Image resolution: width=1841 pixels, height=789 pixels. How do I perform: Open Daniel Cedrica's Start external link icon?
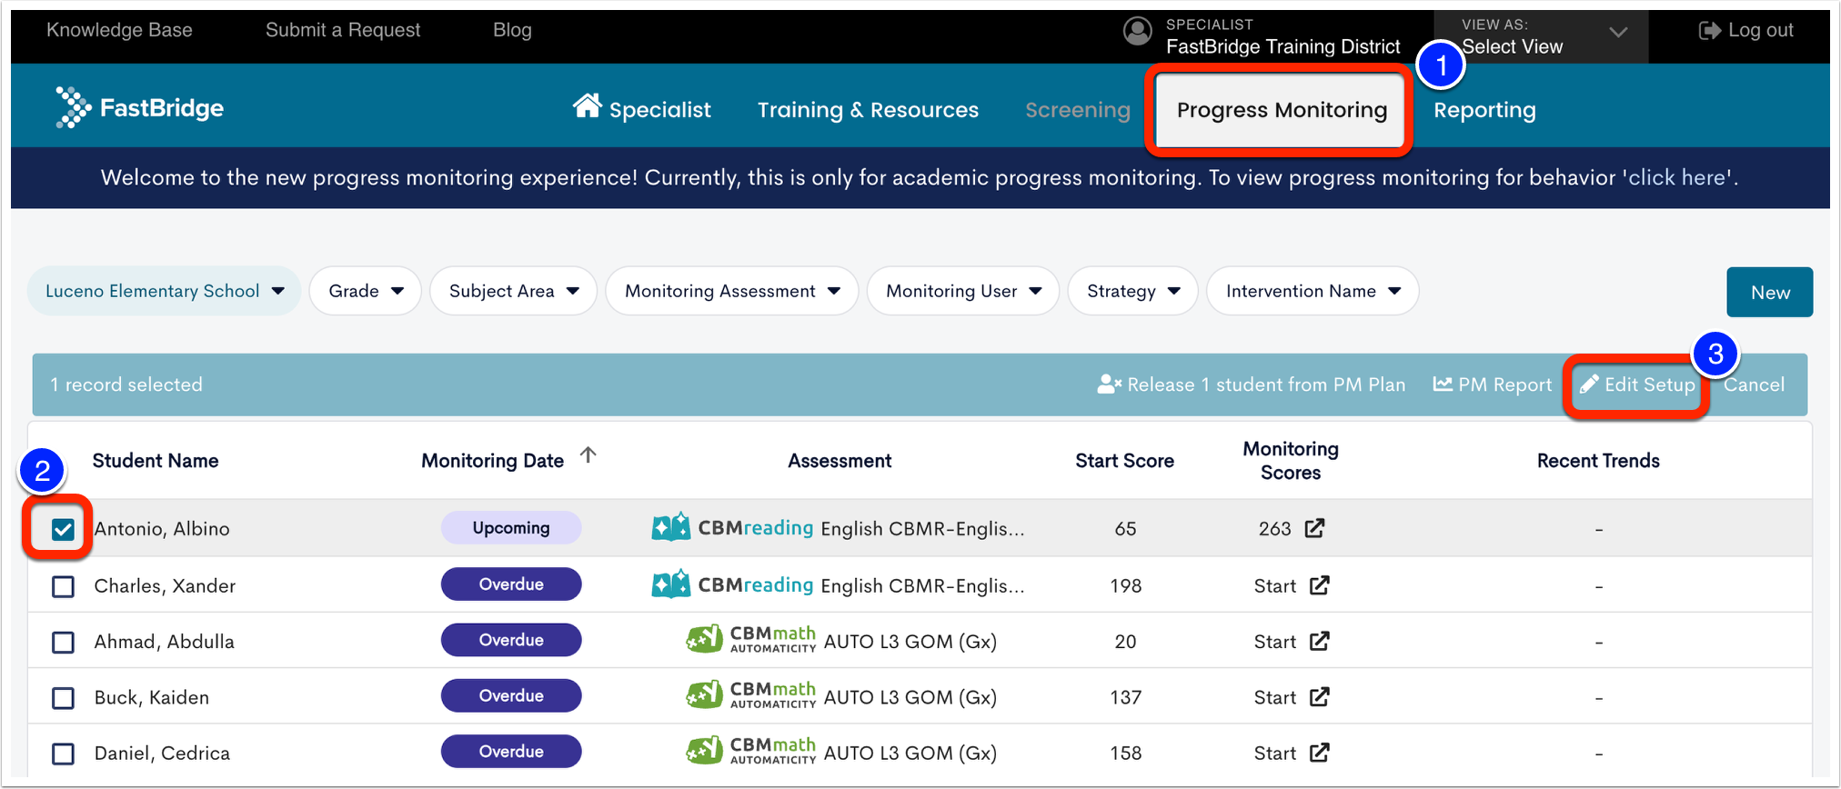point(1319,753)
